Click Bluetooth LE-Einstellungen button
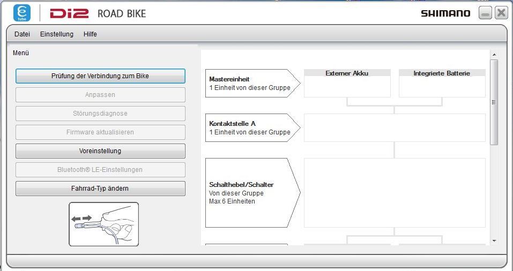The height and width of the screenshot is (271, 513). pos(100,170)
